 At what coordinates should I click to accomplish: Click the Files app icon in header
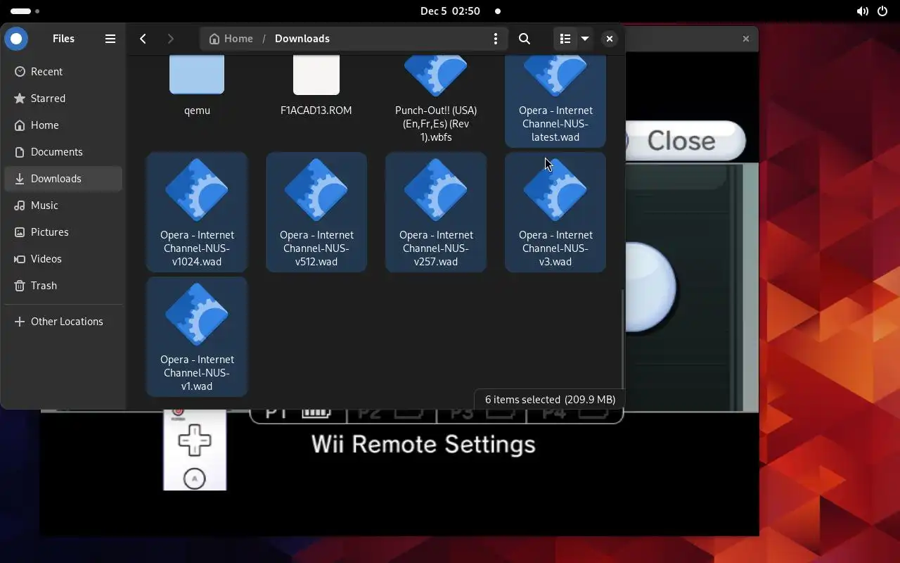click(x=16, y=39)
